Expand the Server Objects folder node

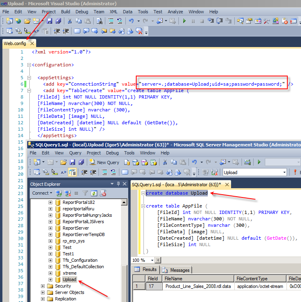pyautogui.click(x=43, y=293)
